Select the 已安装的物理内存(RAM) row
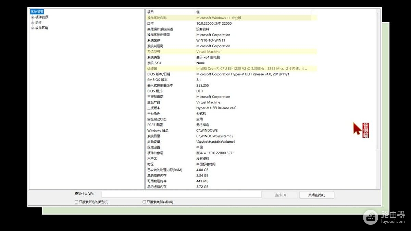 [164, 170]
